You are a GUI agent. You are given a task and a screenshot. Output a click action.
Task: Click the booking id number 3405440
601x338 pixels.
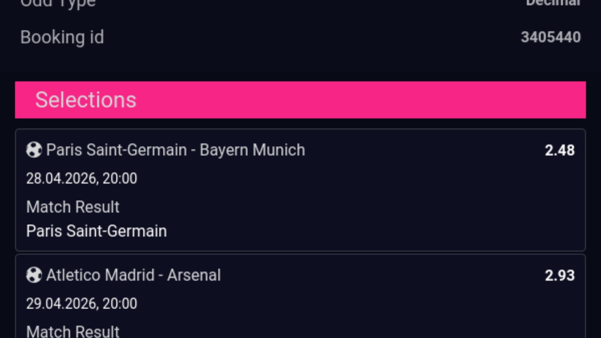coord(550,37)
